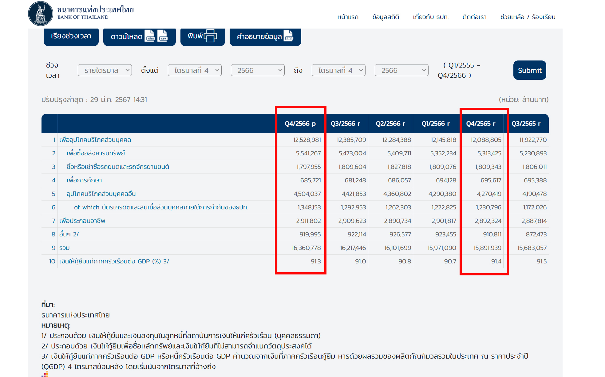Open the เพื่ออุปโภคบริโภคส่วนบุคคล row link
Viewport: 605px width, 377px height.
95,140
